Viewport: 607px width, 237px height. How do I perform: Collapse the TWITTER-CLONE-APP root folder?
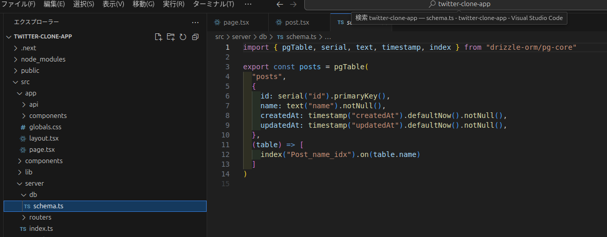105,37
